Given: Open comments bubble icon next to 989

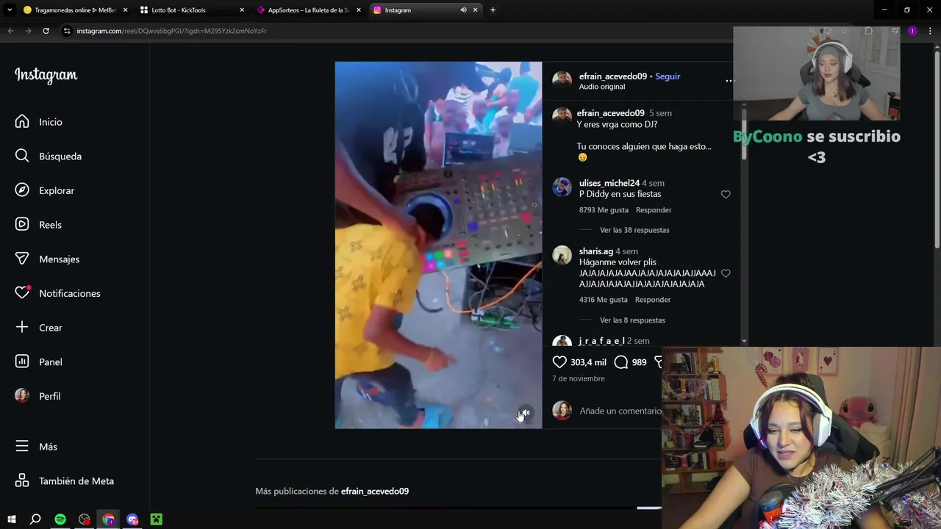Looking at the screenshot, I should tap(620, 361).
